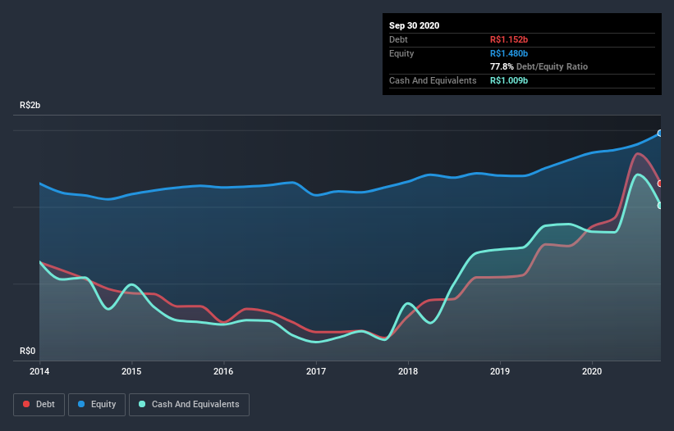Click the 2015 x-axis label
The image size is (674, 431).
click(x=131, y=371)
